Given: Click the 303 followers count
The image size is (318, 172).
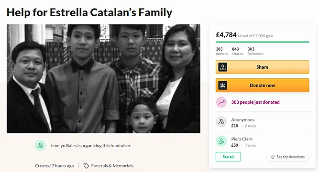Looking at the screenshot, I should 255,51.
